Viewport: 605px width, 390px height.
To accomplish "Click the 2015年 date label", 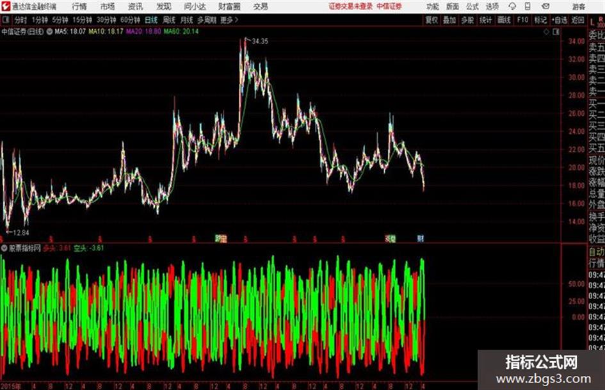I will coord(11,386).
